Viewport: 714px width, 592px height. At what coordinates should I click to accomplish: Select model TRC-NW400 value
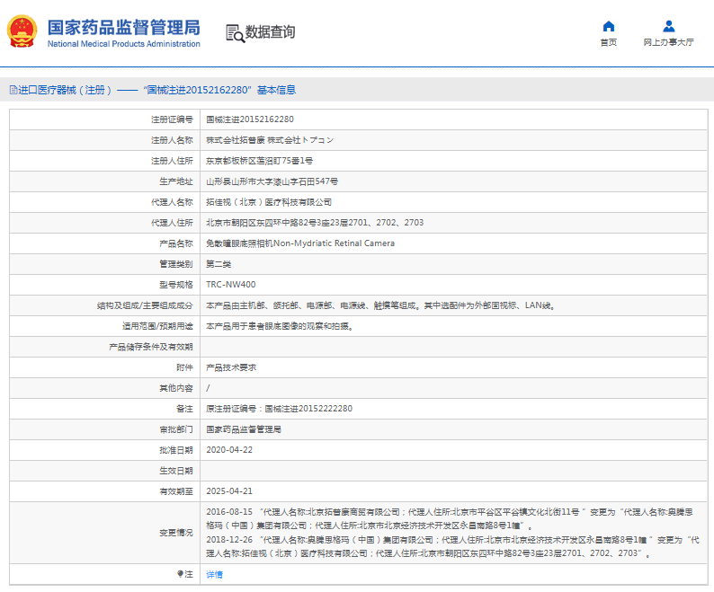point(231,285)
